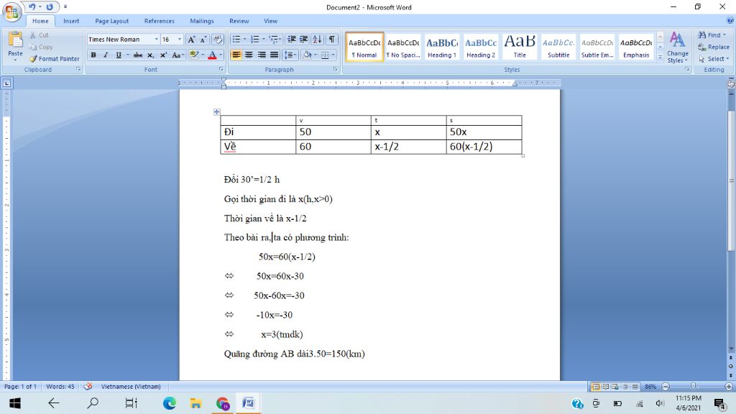Open line spacing options

pos(290,55)
